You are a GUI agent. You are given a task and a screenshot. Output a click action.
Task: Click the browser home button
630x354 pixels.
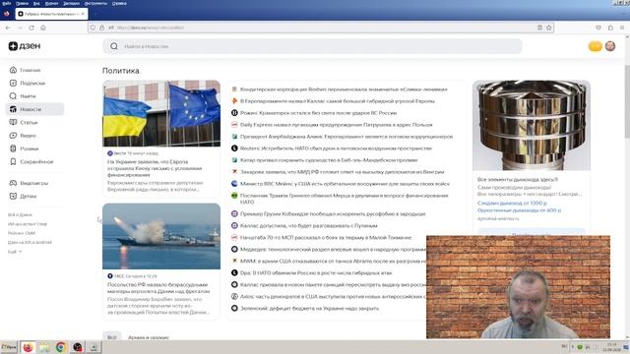pos(43,28)
